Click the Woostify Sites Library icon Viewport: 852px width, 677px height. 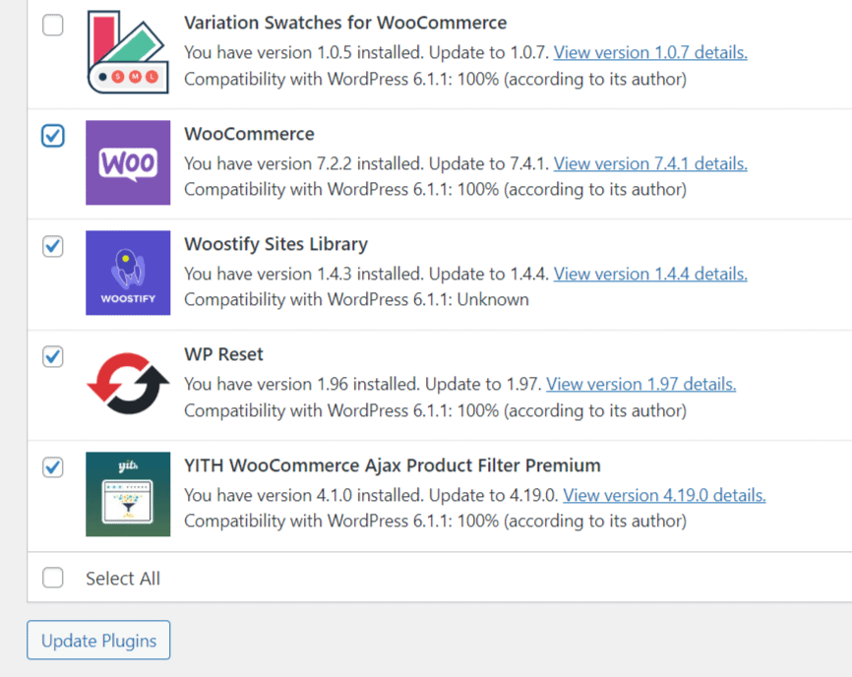[128, 273]
